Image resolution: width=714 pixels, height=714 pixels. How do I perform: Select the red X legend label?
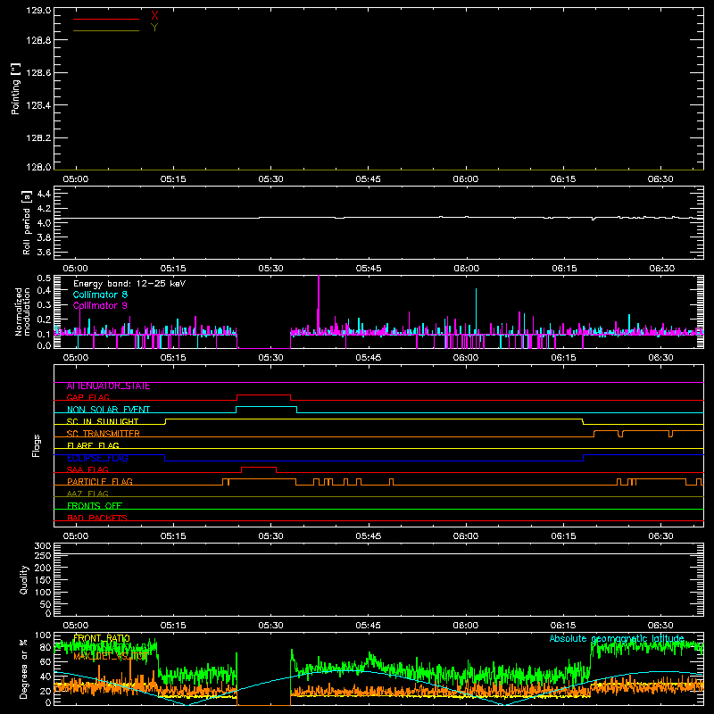[154, 16]
